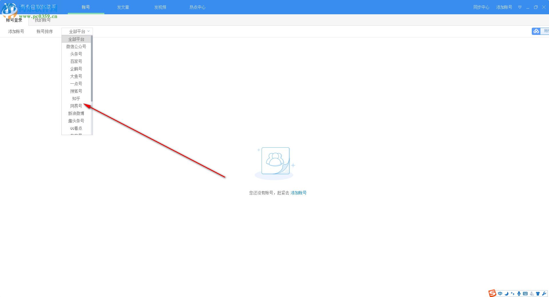Pick 百家号 in the platform list
Image resolution: width=549 pixels, height=297 pixels.
pos(76,61)
